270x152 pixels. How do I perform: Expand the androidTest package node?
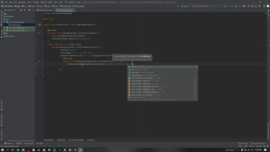coord(5,27)
